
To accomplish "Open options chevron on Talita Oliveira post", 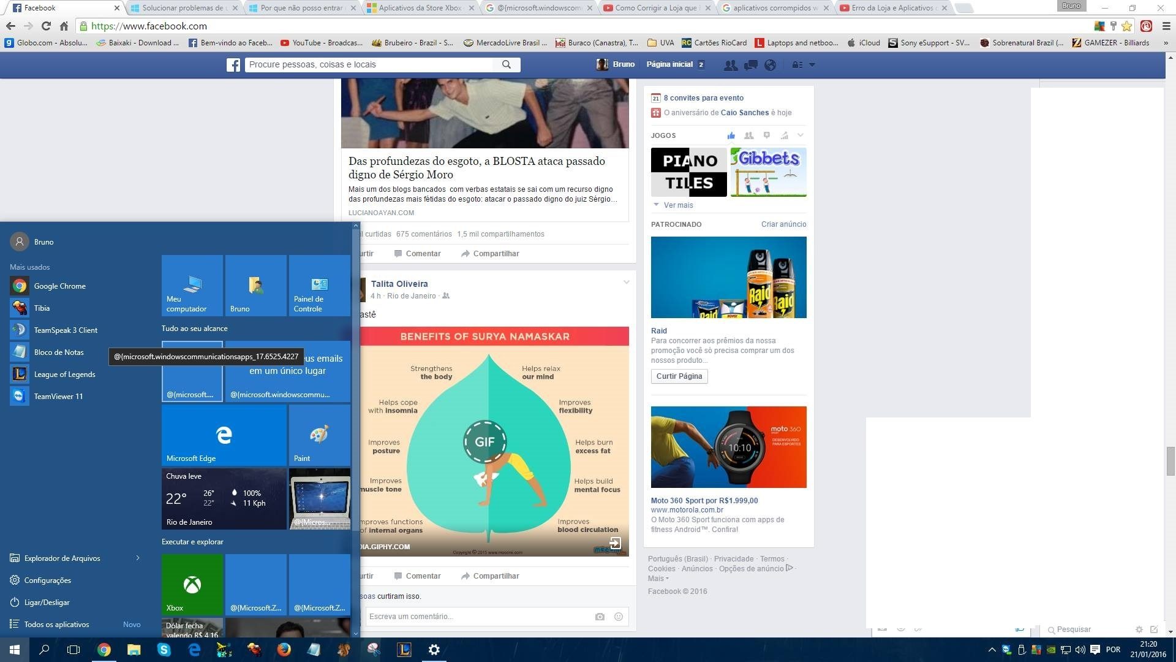I will pos(626,283).
